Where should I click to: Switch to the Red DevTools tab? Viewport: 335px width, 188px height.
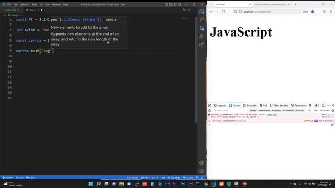coord(263,105)
